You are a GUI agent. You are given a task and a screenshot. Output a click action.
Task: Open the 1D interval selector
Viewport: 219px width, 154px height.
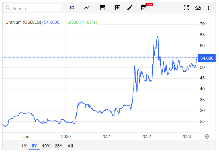tap(71, 8)
